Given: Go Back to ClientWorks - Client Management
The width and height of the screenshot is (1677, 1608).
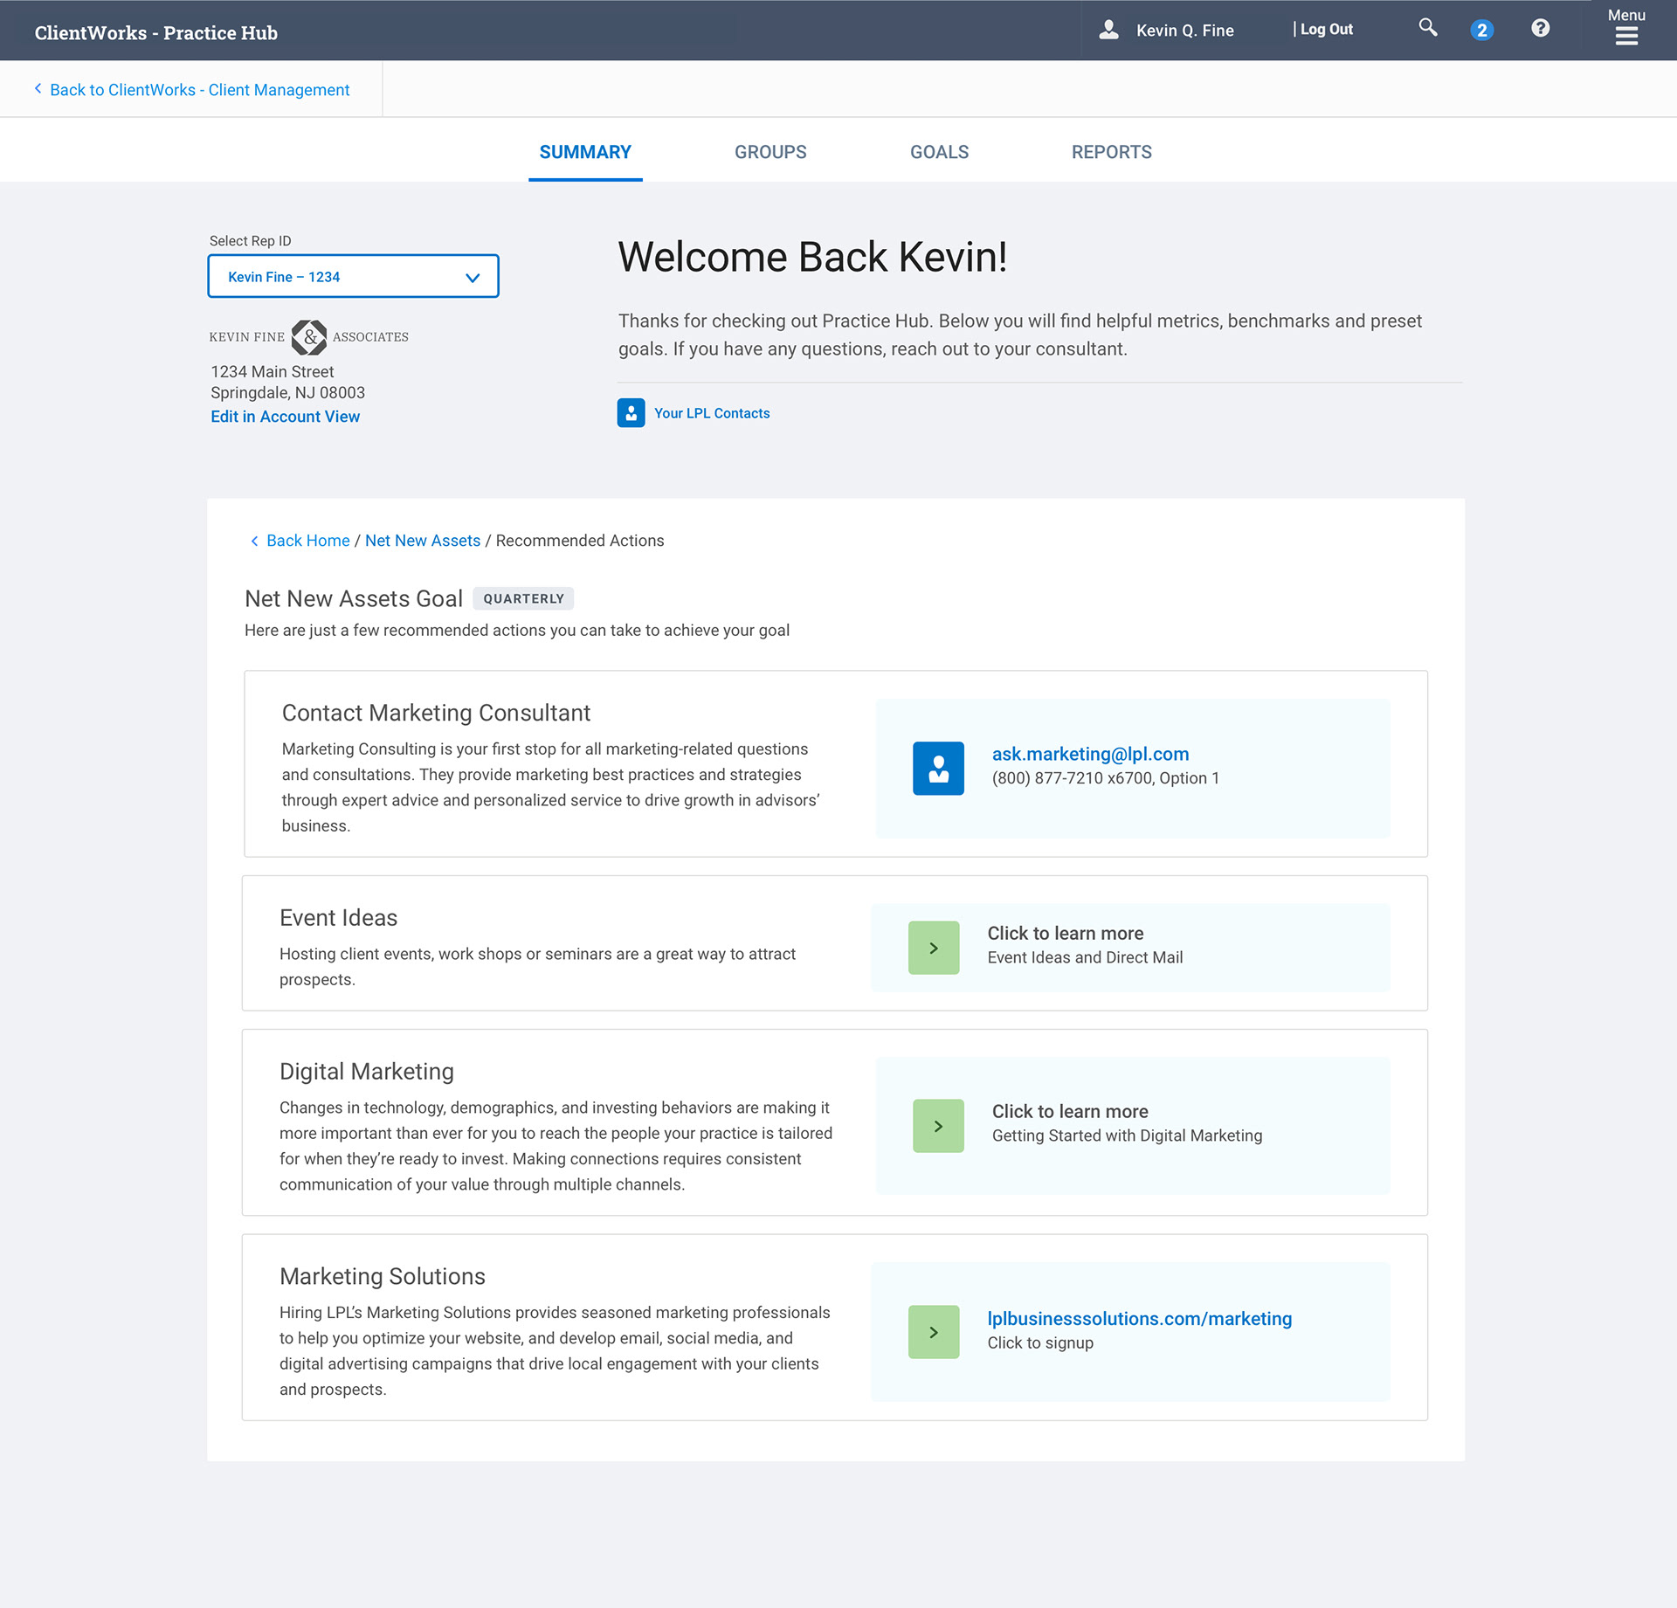Looking at the screenshot, I should [x=200, y=90].
